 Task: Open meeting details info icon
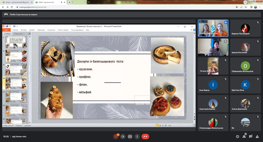[x=237, y=136]
